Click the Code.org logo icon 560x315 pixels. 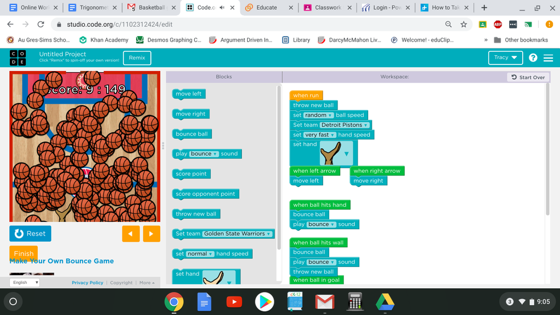click(x=17, y=57)
